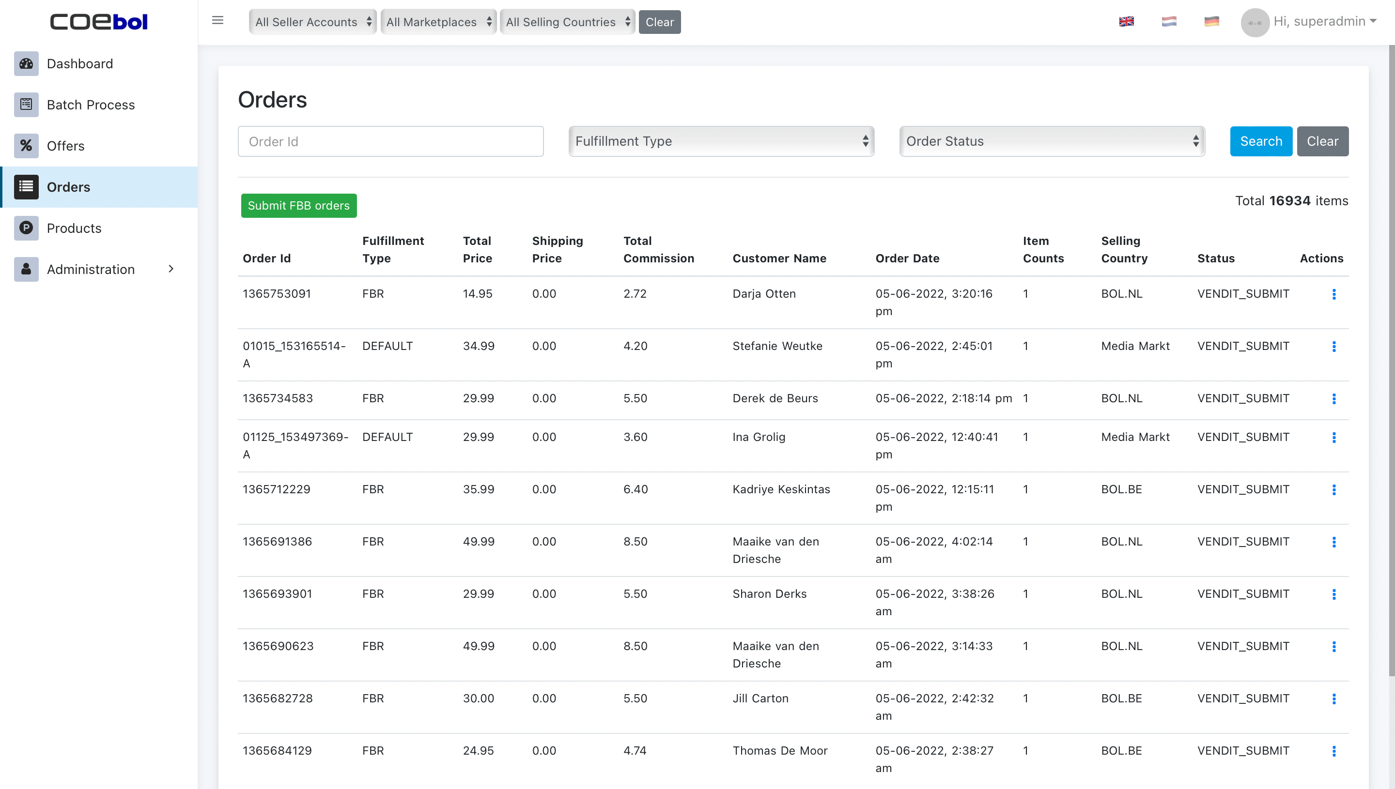Click the Customer Name column header
1395x789 pixels.
click(x=779, y=258)
